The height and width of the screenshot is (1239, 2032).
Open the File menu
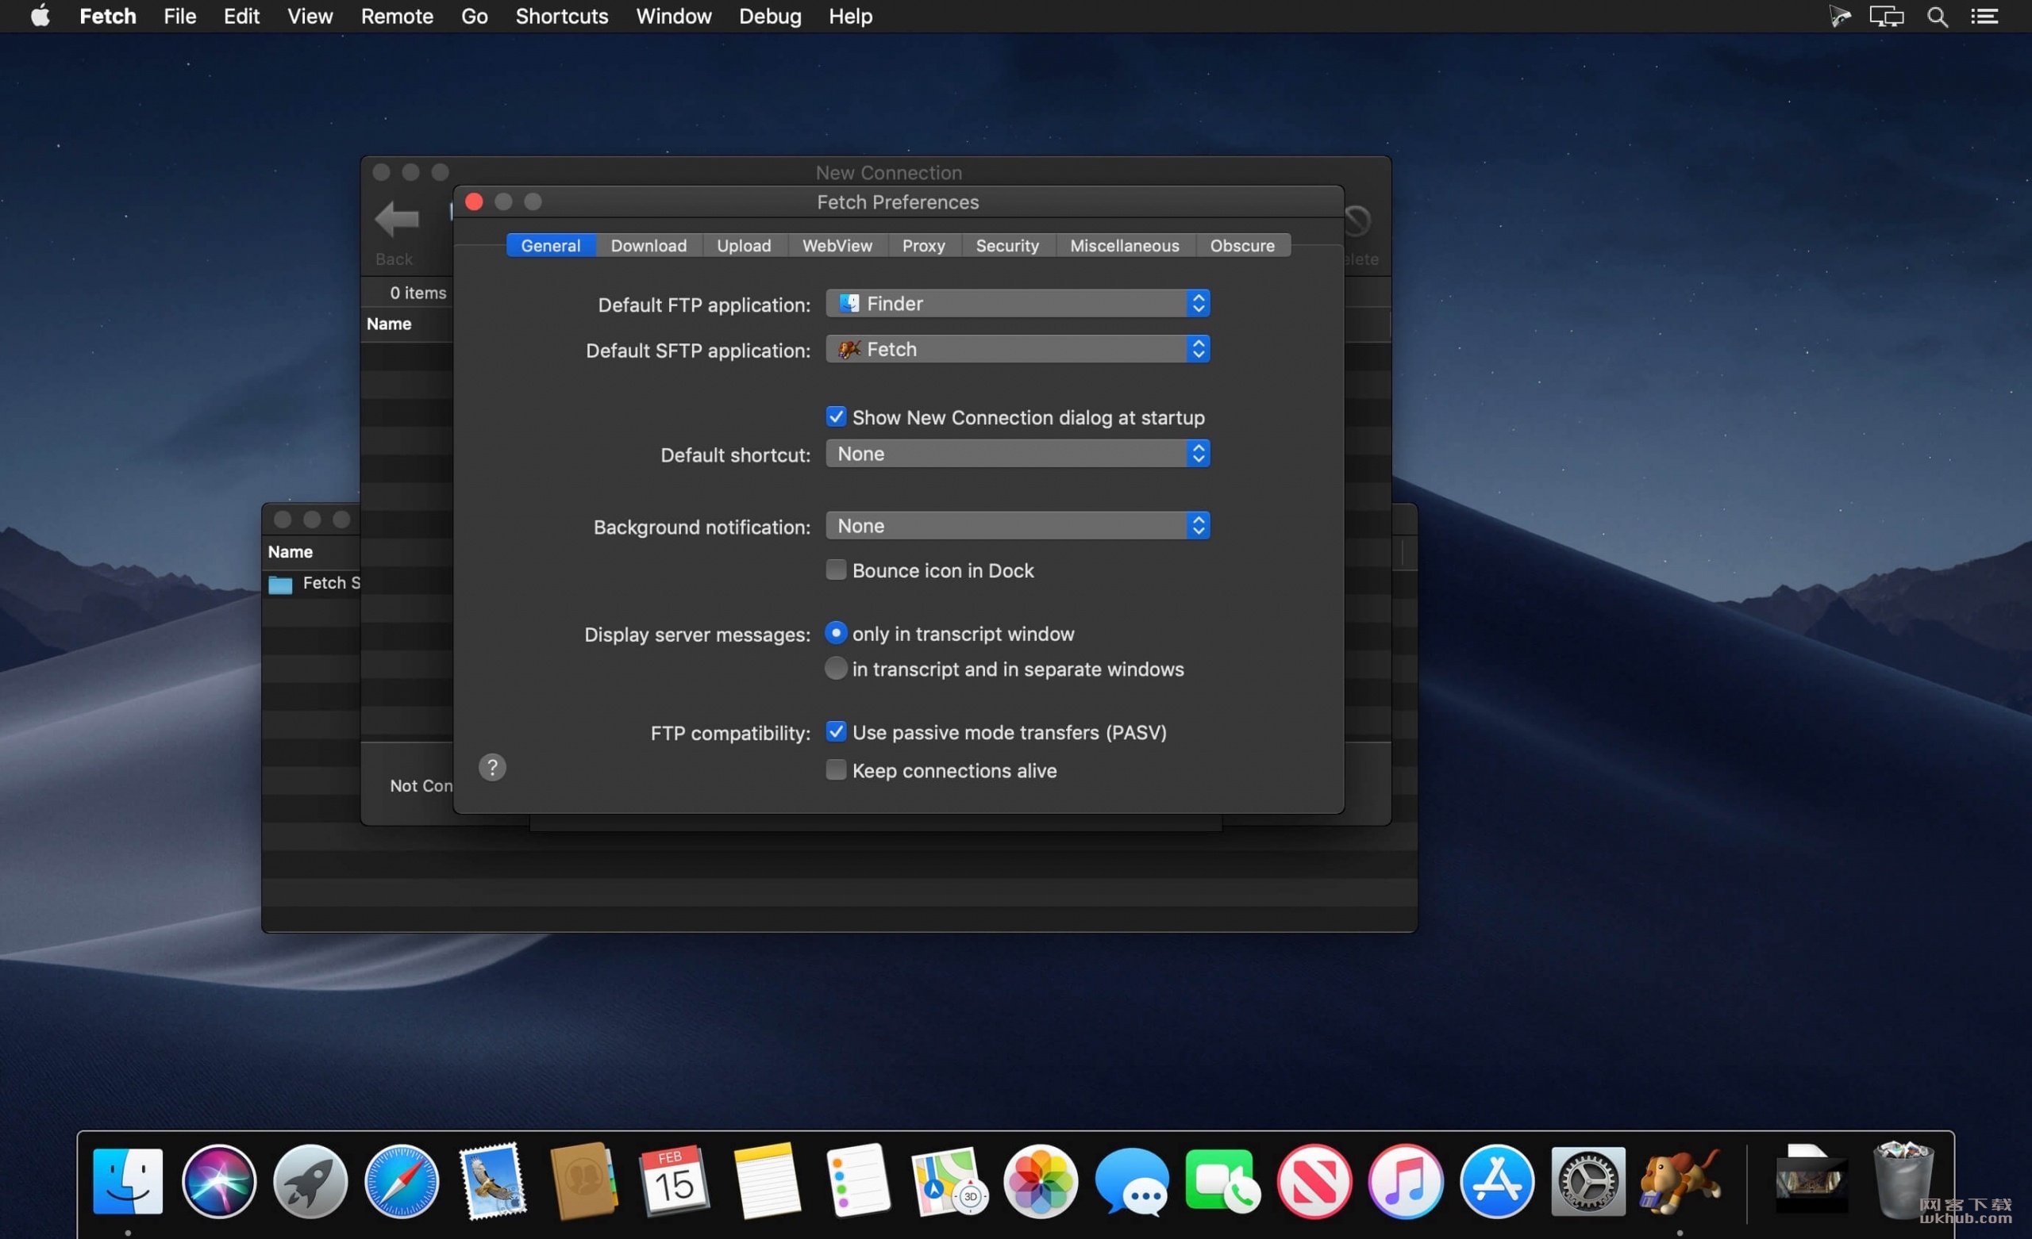coord(179,17)
